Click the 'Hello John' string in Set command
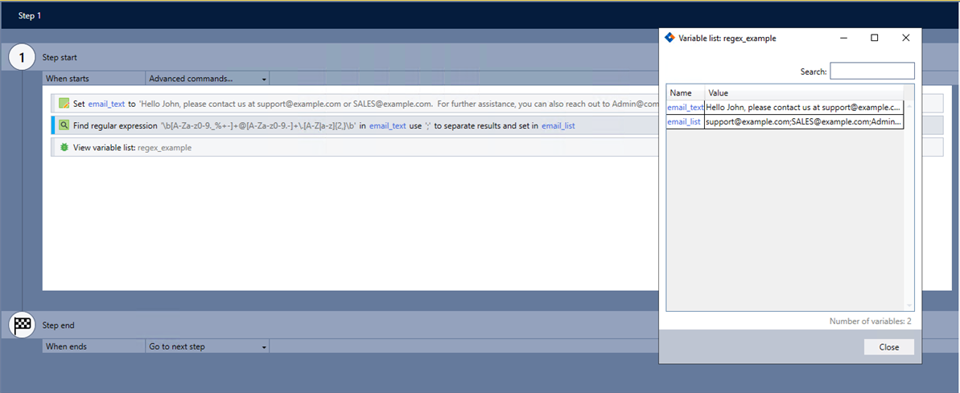960x393 pixels. [x=399, y=104]
